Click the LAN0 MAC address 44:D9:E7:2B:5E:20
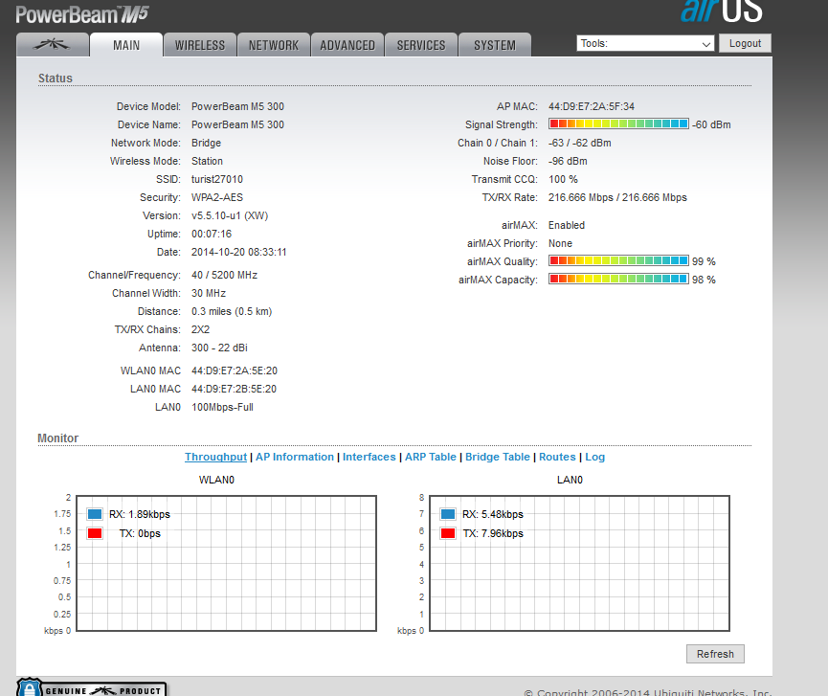The width and height of the screenshot is (828, 696). coord(234,389)
